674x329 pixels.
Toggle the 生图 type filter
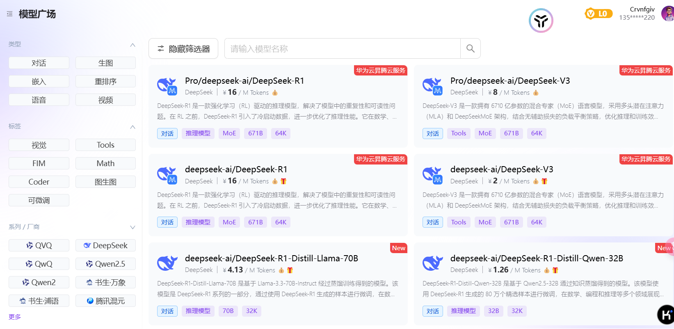[105, 63]
